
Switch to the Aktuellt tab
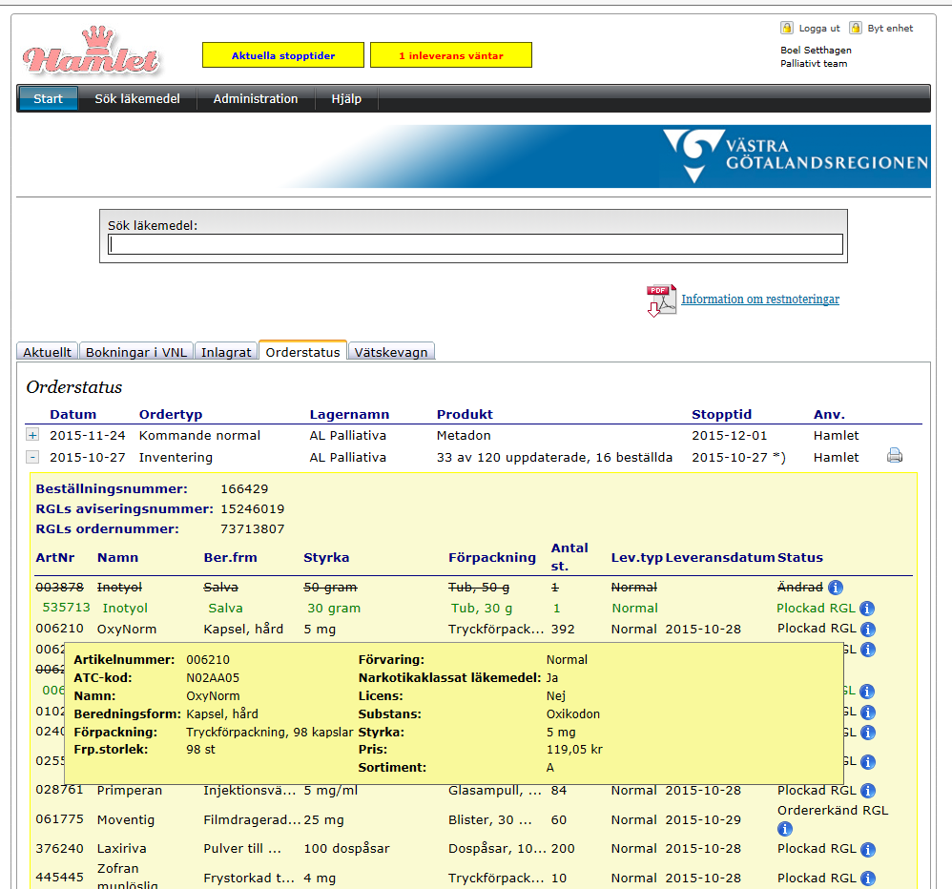point(48,352)
